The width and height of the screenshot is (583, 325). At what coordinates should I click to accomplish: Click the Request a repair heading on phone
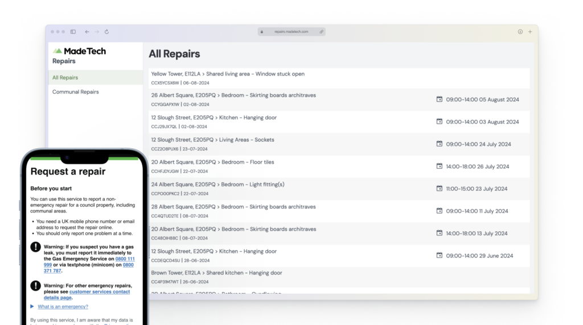point(68,172)
